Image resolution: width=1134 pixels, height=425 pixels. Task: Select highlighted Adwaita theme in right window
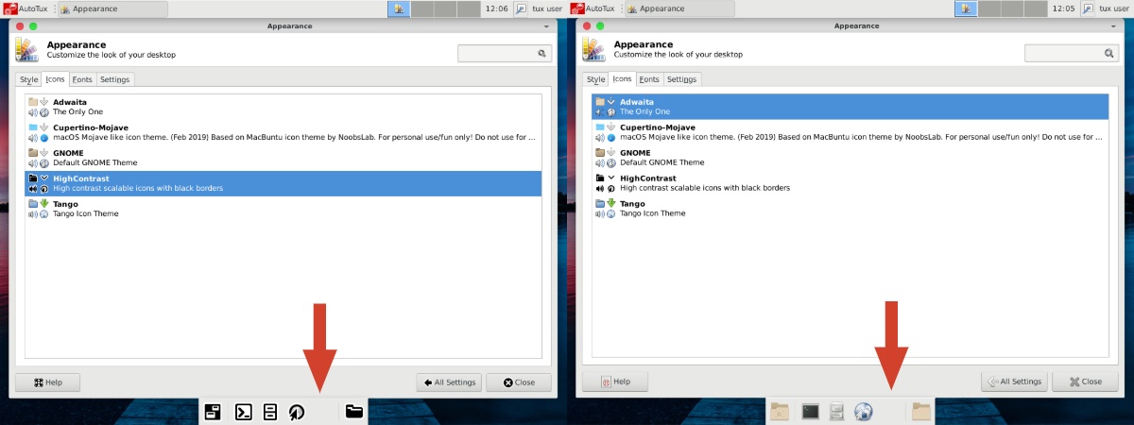click(x=850, y=107)
